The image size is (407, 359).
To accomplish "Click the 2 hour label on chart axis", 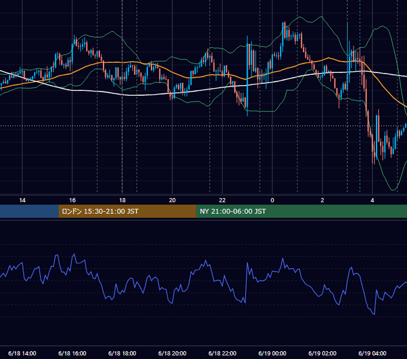I will 323,200.
